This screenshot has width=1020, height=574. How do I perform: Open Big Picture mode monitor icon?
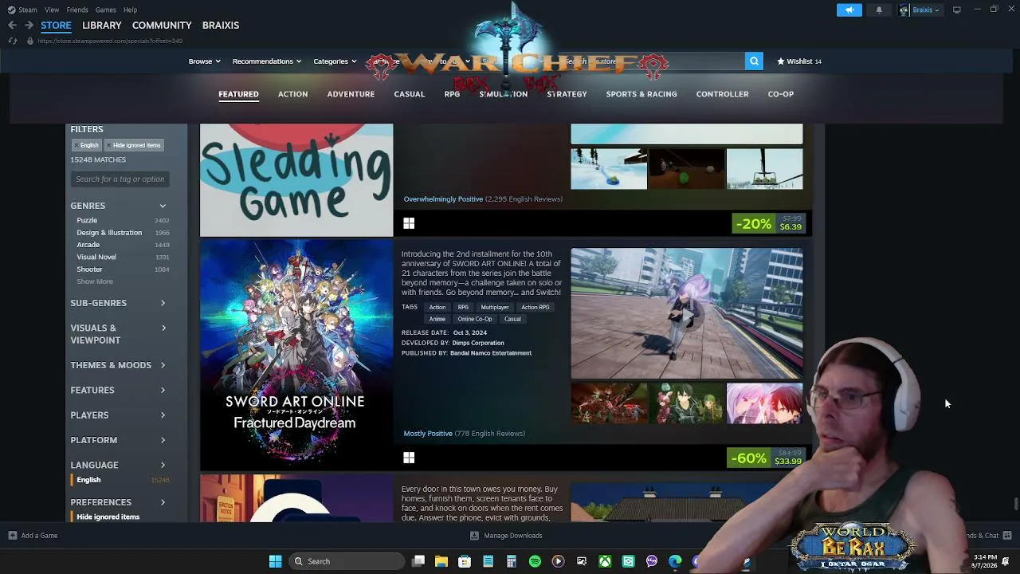pos(957,10)
